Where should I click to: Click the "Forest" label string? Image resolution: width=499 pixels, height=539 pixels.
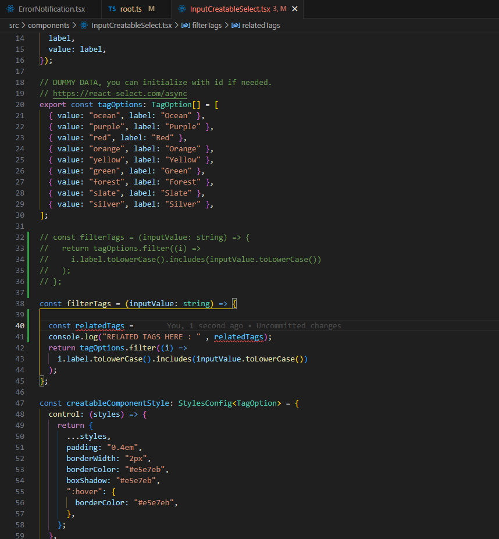[183, 182]
